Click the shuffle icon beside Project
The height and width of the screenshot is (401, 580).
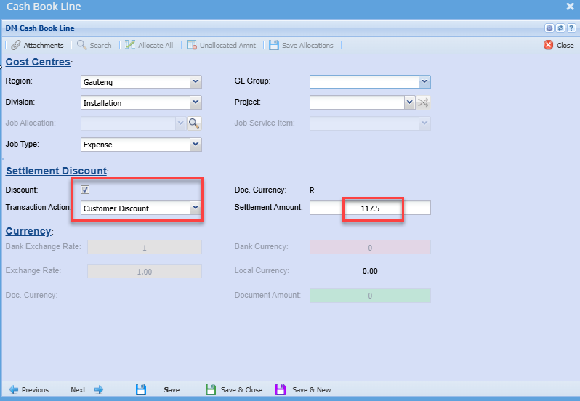click(x=423, y=102)
